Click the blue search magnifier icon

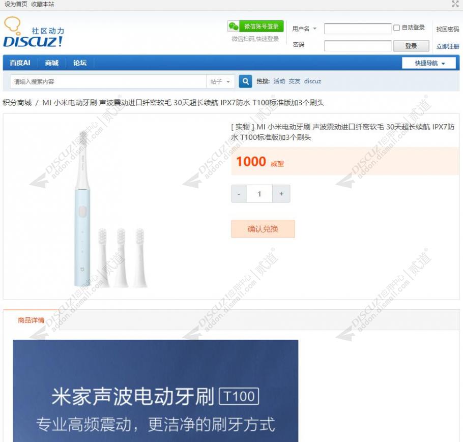click(245, 81)
